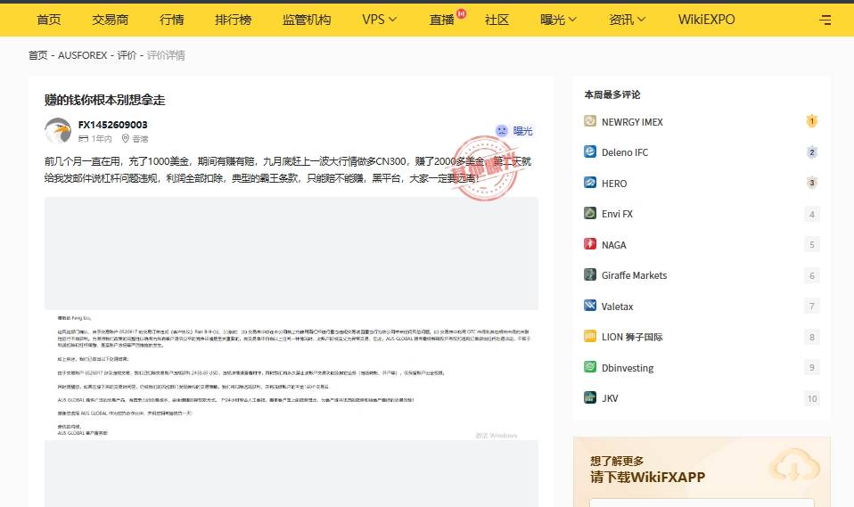Image resolution: width=854 pixels, height=507 pixels.
Task: Go to 首页 in the top navigation
Action: (x=48, y=20)
